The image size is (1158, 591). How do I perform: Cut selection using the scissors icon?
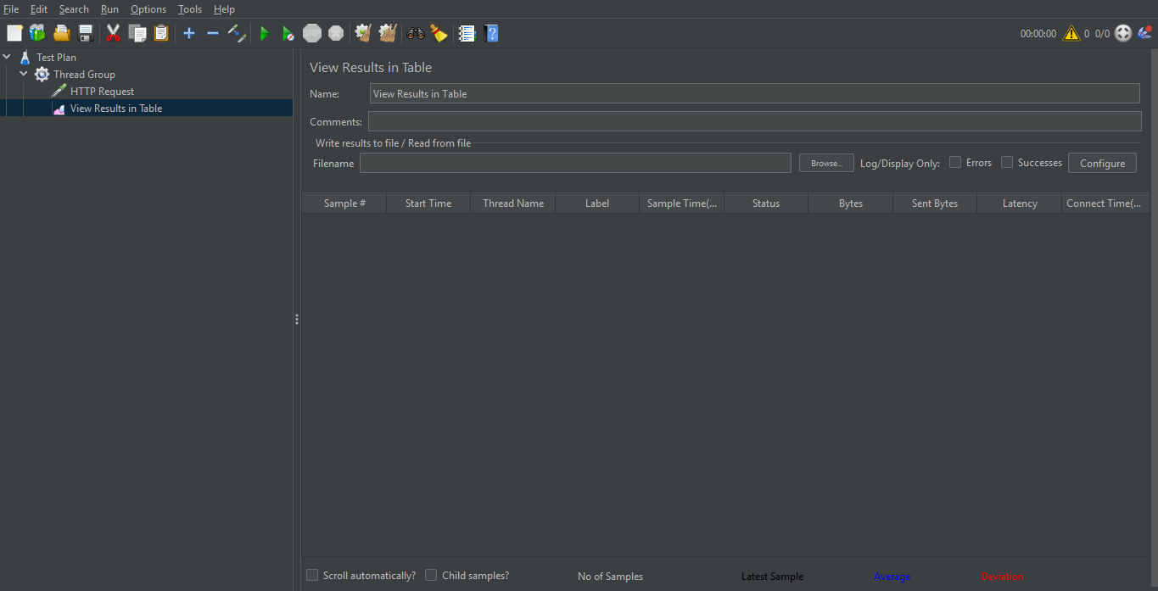[x=113, y=33]
